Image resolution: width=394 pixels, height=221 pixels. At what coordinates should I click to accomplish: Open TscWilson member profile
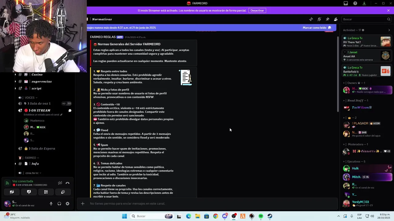[367, 107]
